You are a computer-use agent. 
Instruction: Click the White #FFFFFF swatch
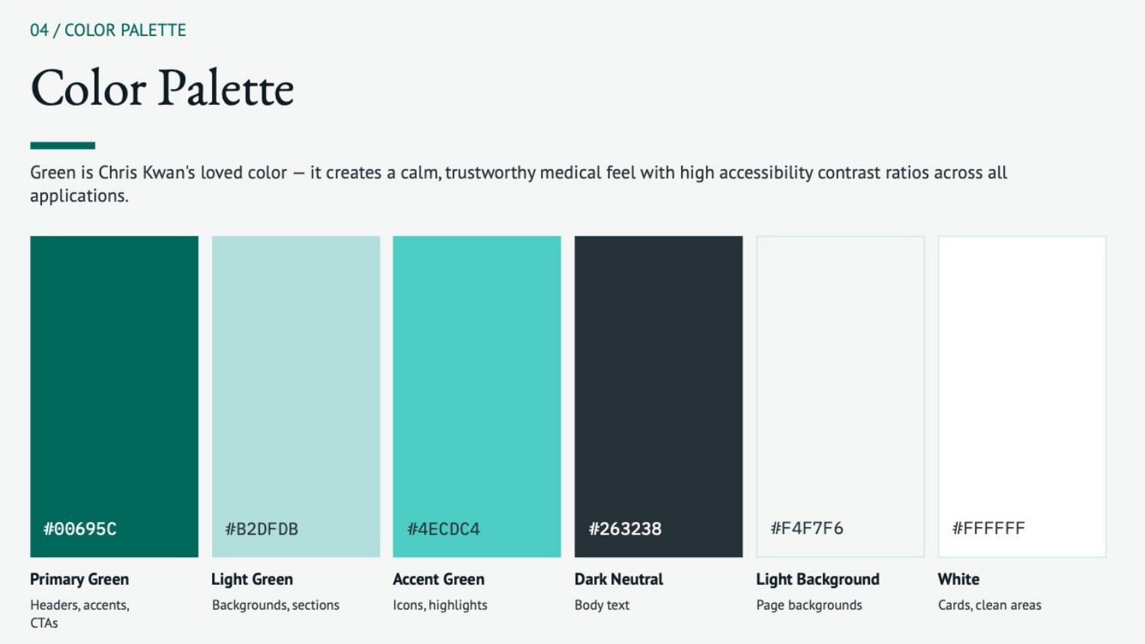(x=1022, y=396)
